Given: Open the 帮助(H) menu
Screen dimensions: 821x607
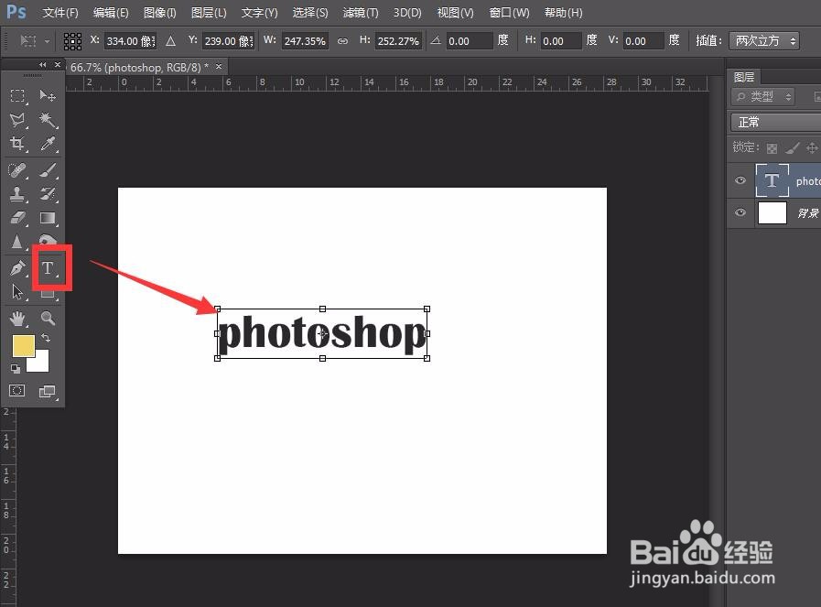Looking at the screenshot, I should tap(564, 13).
